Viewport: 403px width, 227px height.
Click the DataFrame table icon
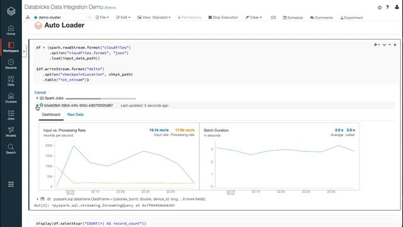click(x=42, y=199)
